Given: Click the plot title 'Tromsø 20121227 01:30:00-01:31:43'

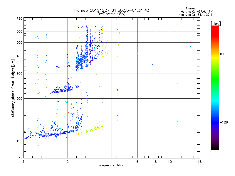Looking at the screenshot, I should 111,10.
